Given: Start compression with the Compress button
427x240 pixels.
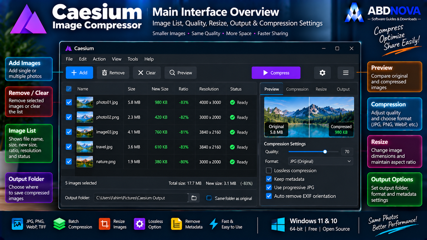Looking at the screenshot, I should [x=276, y=73].
